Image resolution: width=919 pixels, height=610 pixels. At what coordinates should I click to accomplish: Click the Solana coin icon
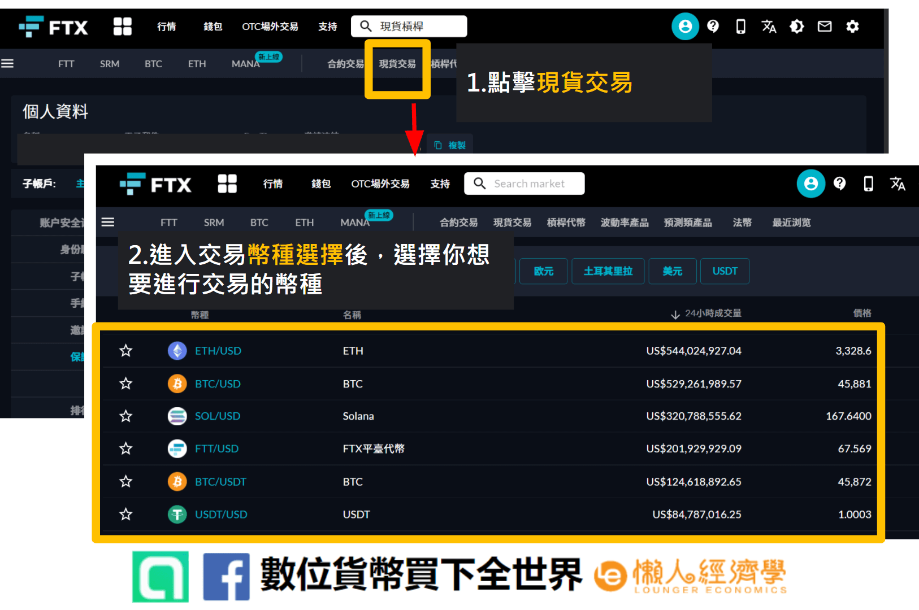click(177, 416)
